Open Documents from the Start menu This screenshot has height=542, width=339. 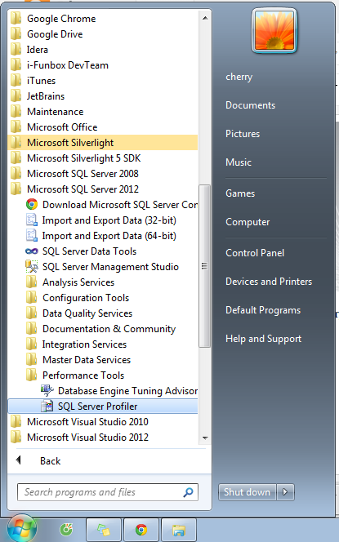pos(251,105)
